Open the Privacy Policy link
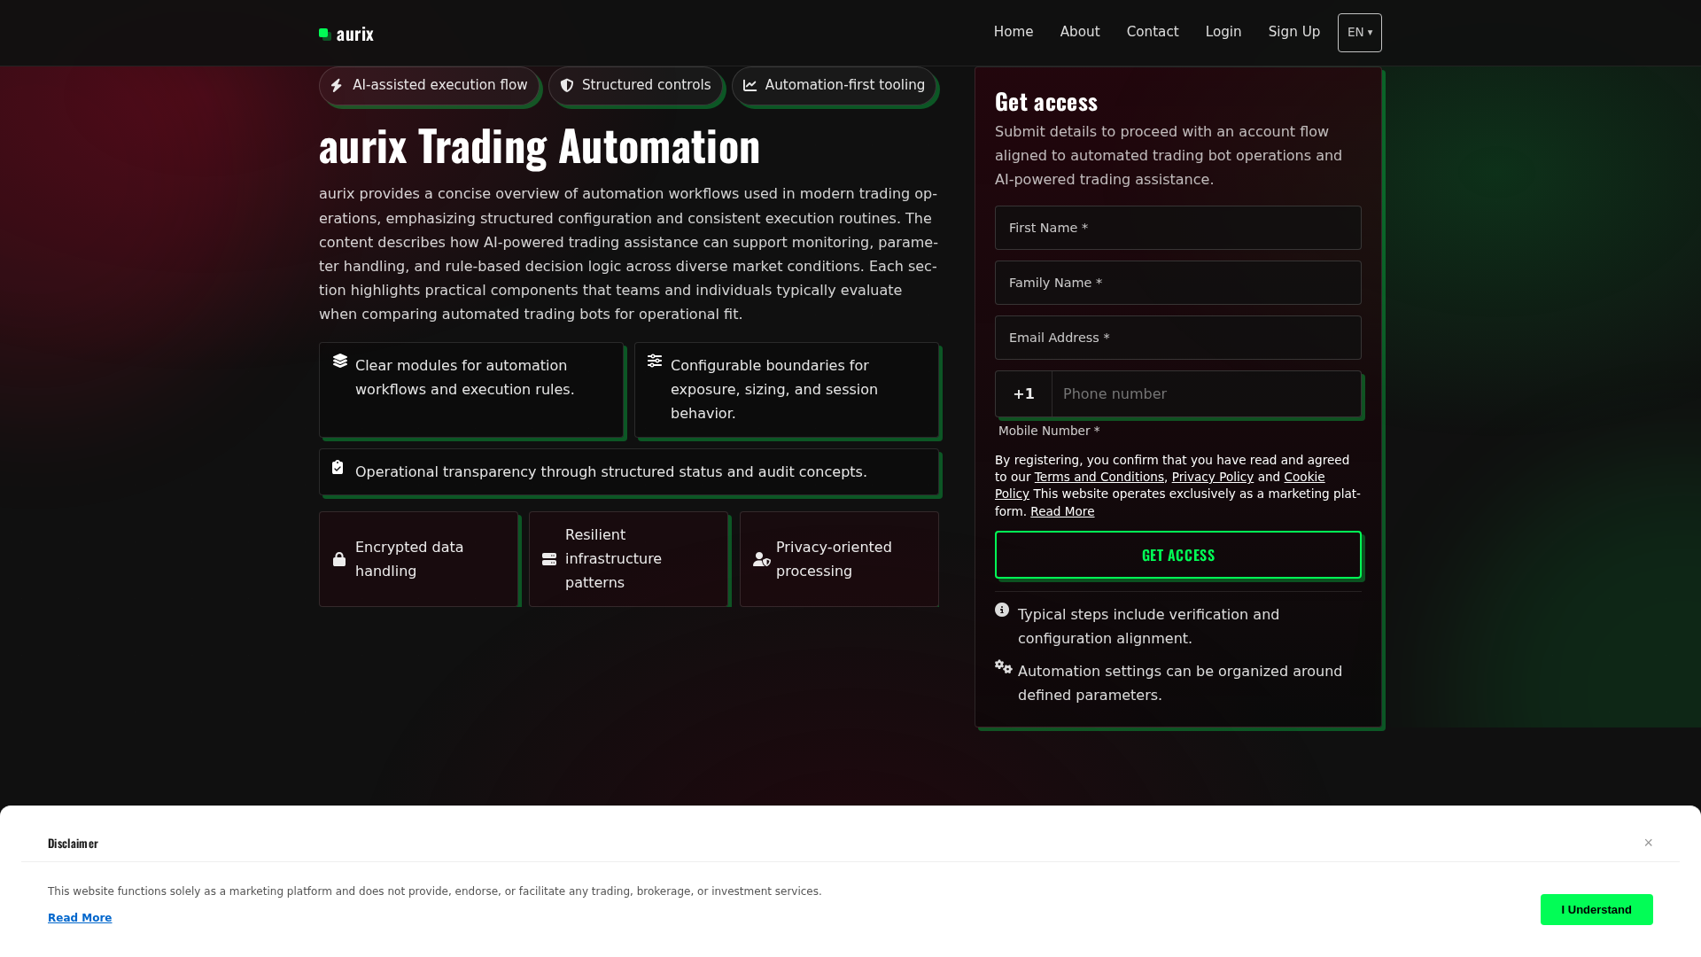 pyautogui.click(x=1213, y=477)
